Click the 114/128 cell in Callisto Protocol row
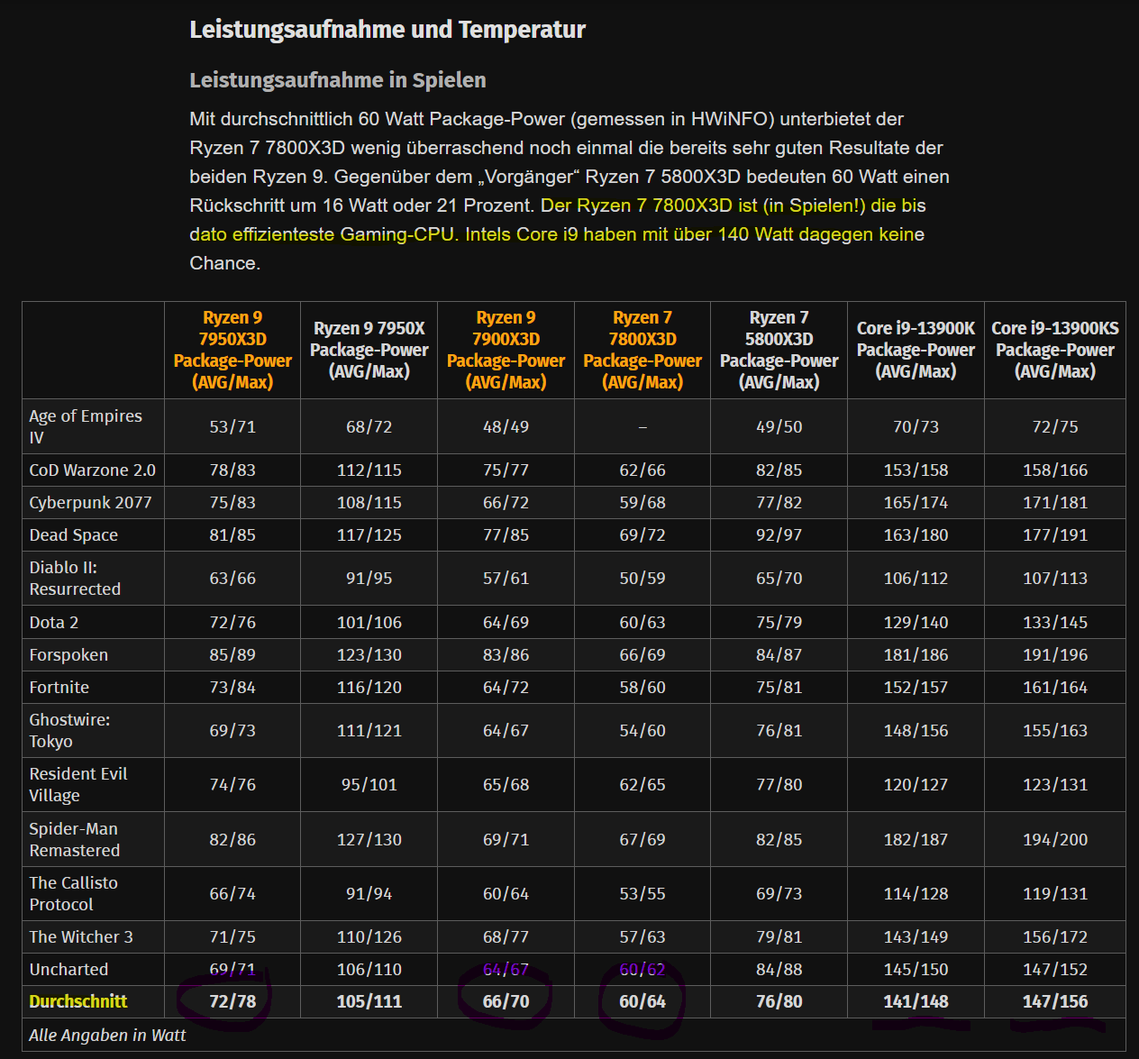The image size is (1139, 1059). [x=916, y=893]
